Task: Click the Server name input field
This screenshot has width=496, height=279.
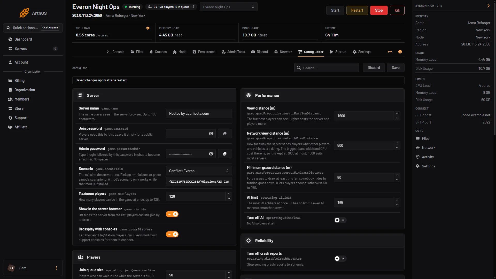Action: coord(199,113)
